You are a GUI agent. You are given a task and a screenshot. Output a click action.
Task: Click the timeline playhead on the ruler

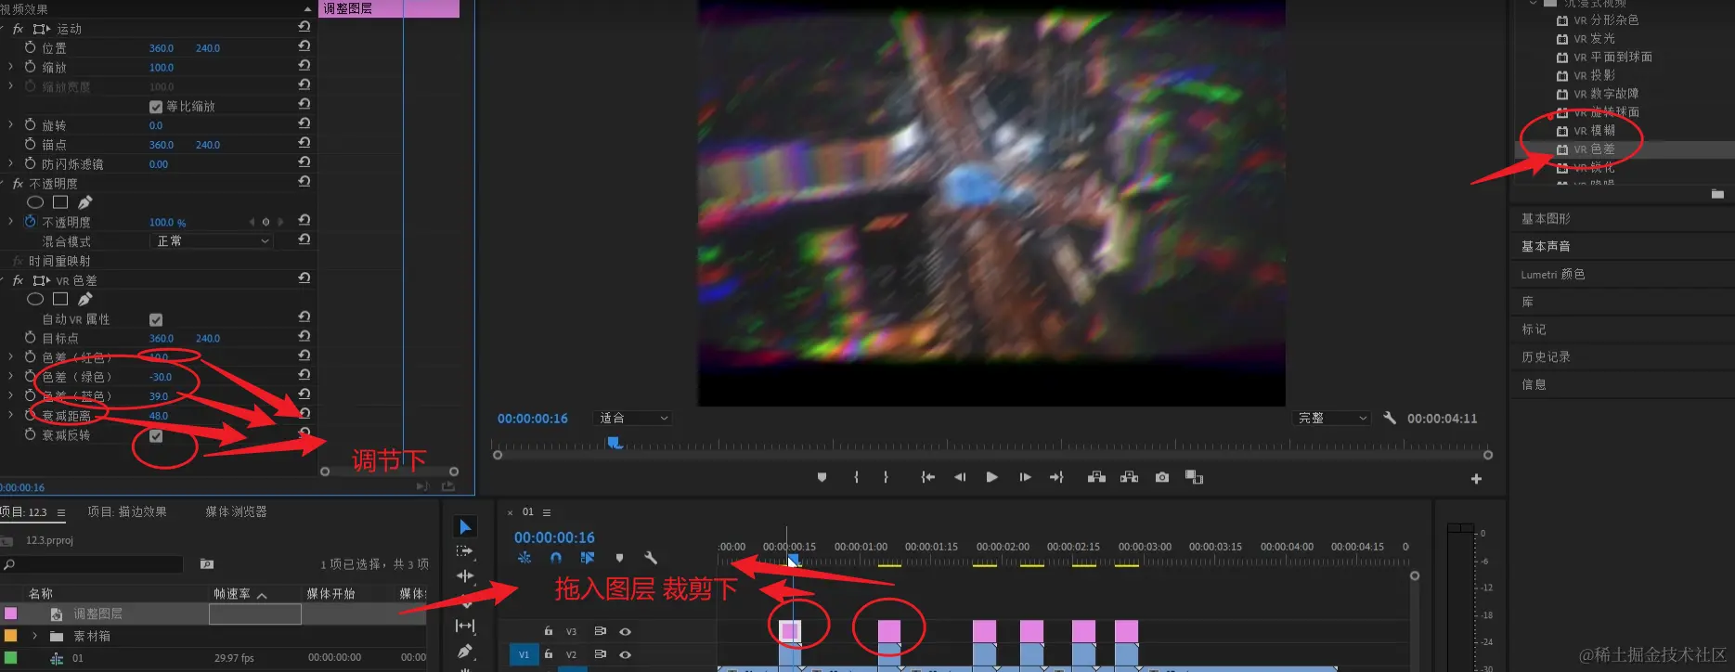click(794, 560)
